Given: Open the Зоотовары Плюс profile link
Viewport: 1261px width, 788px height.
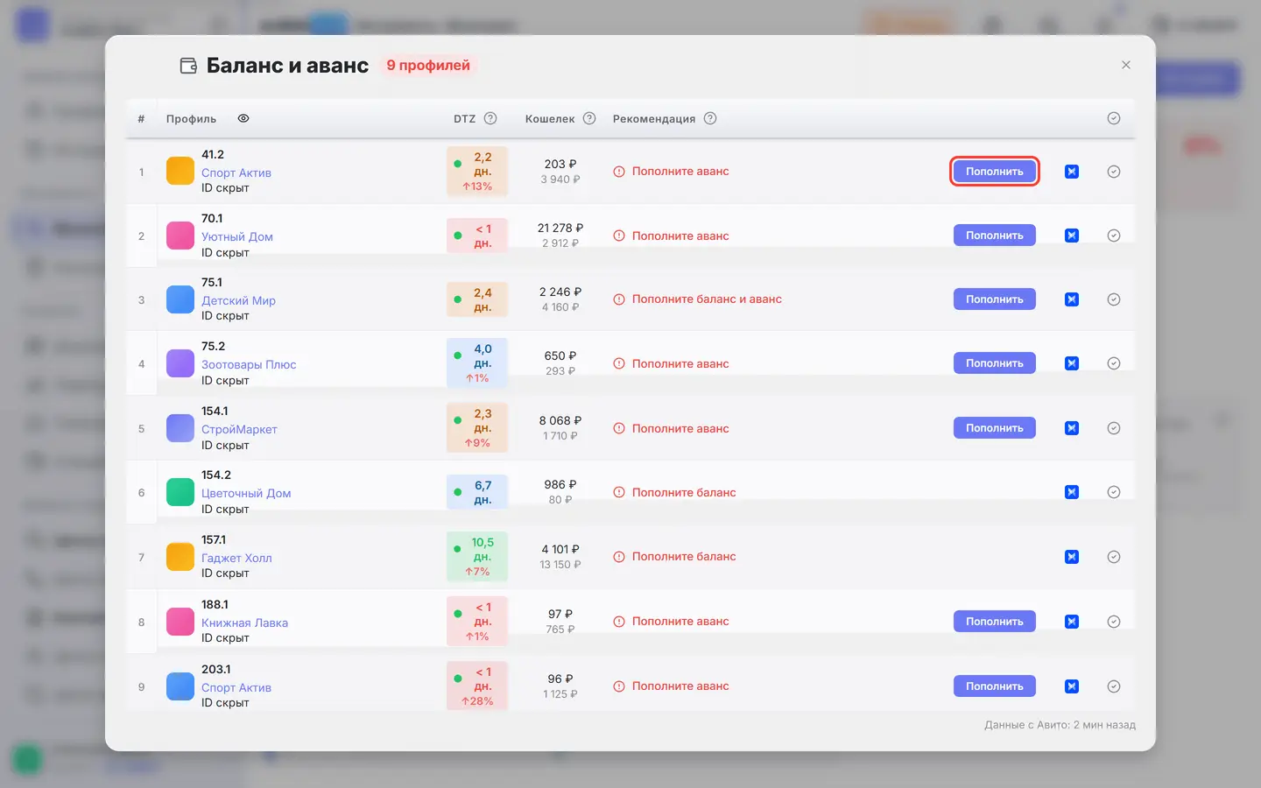Looking at the screenshot, I should click(249, 364).
